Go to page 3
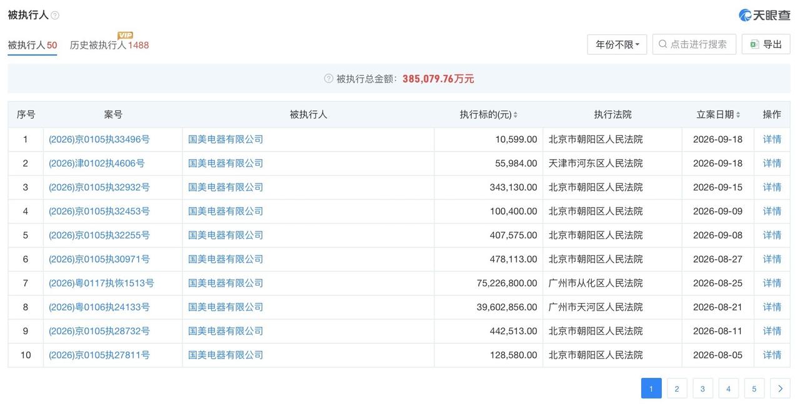The height and width of the screenshot is (416, 800). [x=702, y=389]
